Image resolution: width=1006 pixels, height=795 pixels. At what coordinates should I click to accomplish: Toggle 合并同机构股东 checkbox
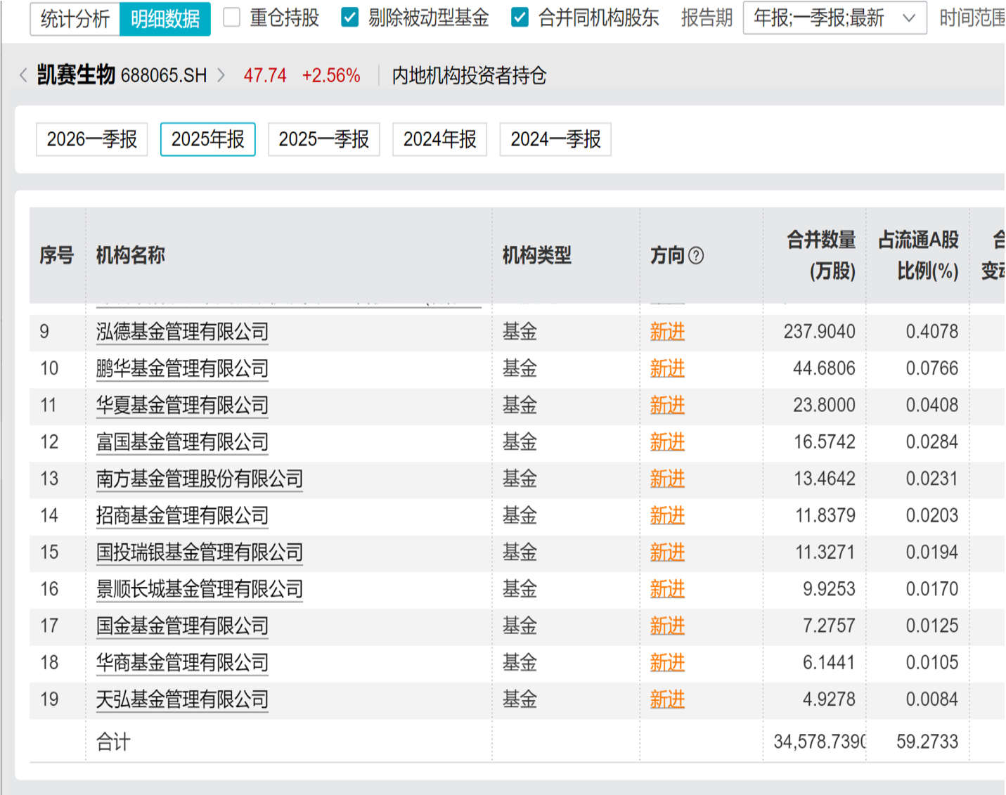520,18
